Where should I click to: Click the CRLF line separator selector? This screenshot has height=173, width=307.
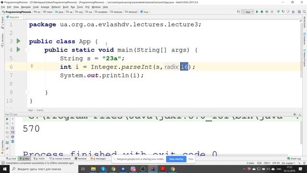(267, 163)
